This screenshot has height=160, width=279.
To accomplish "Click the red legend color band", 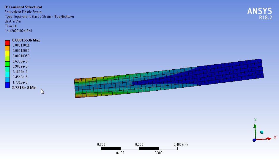I will click(7, 43).
